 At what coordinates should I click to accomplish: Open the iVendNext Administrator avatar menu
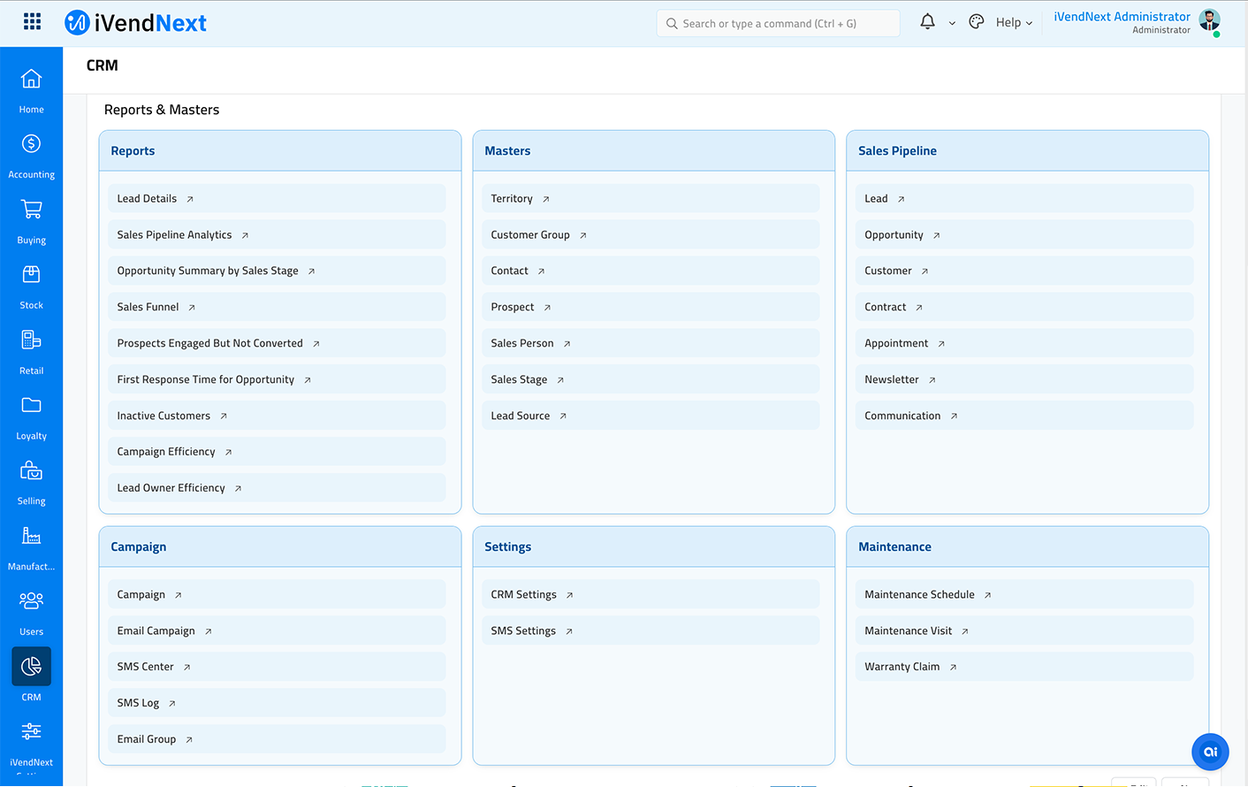(x=1210, y=22)
